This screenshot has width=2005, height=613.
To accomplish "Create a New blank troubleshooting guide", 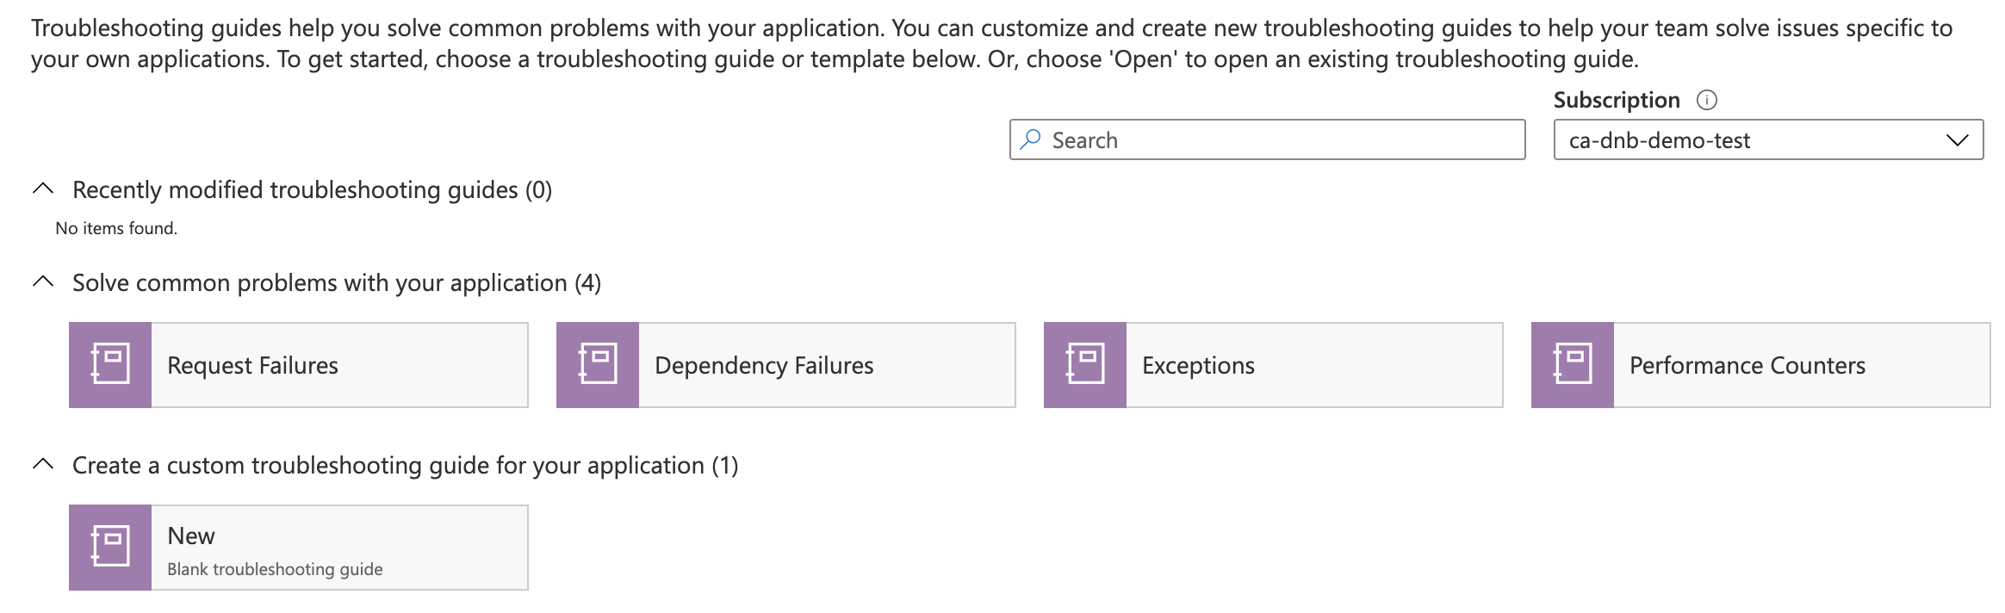I will [298, 548].
